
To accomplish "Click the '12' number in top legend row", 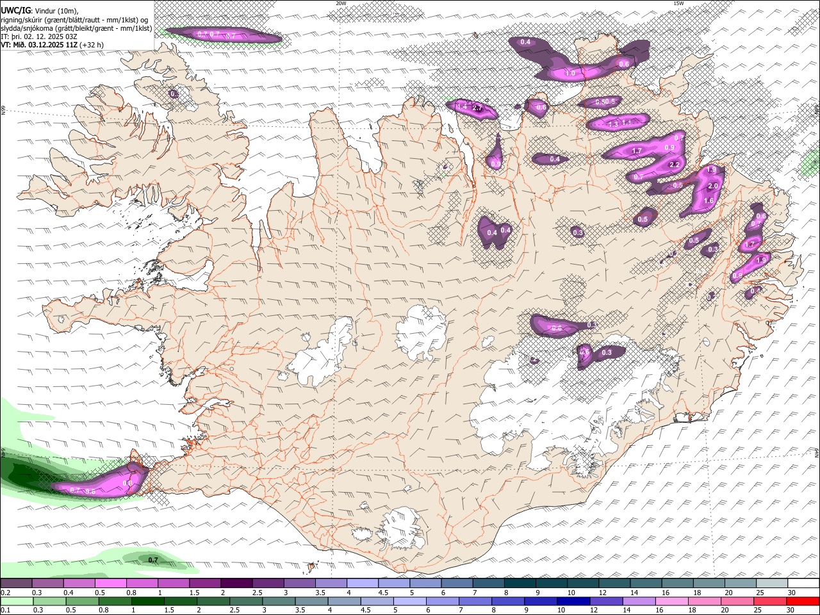I will (602, 593).
